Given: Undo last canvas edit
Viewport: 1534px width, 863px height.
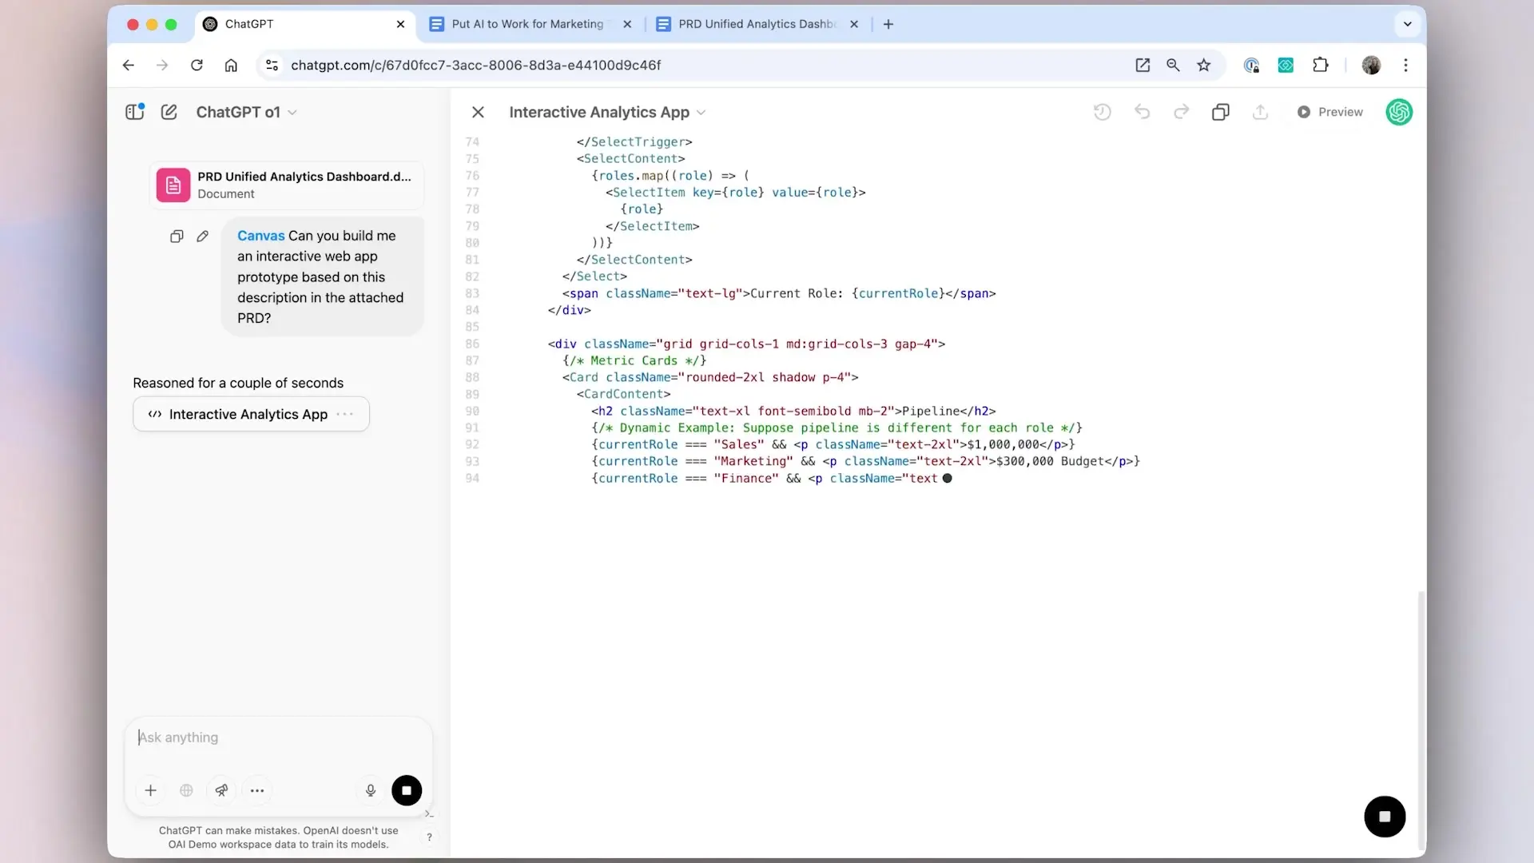Looking at the screenshot, I should click(1142, 113).
